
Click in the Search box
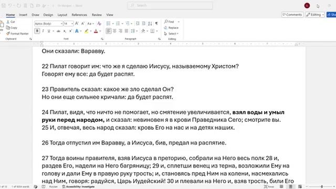tap(170, 6)
